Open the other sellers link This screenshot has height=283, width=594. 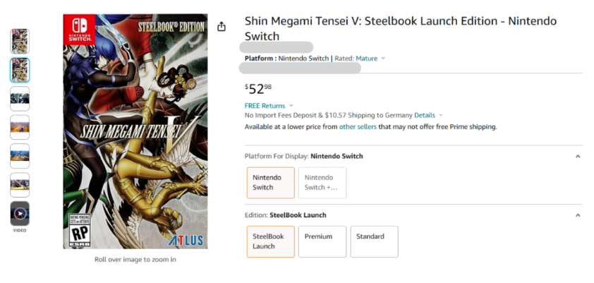(x=356, y=127)
